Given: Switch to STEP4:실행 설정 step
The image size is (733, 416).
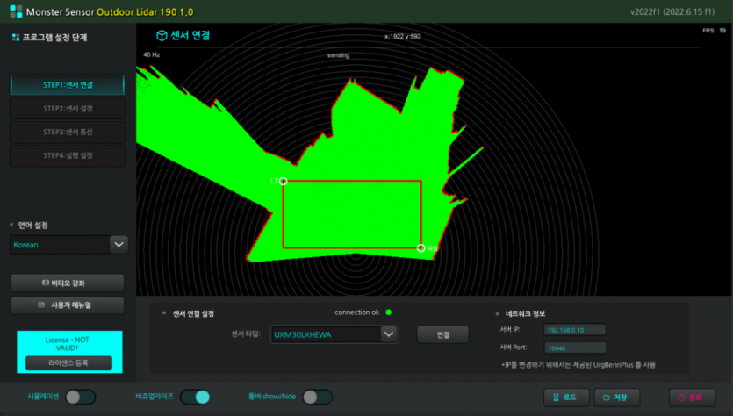Looking at the screenshot, I should coord(68,155).
